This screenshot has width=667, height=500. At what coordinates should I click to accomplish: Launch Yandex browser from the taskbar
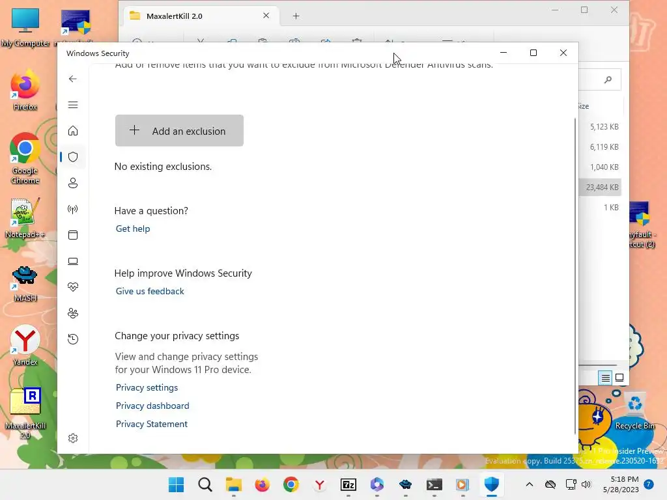319,484
